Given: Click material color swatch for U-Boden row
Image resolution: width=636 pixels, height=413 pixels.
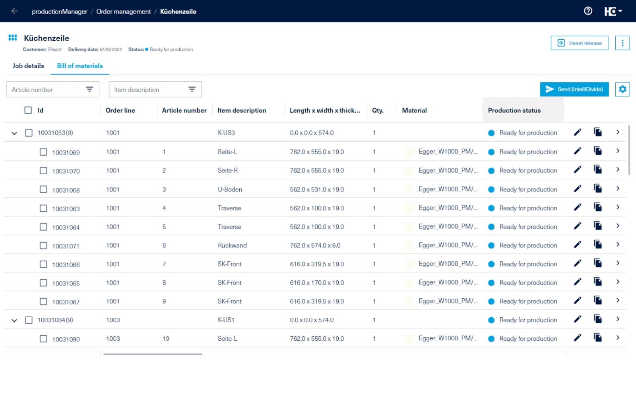Looking at the screenshot, I should click(x=409, y=189).
